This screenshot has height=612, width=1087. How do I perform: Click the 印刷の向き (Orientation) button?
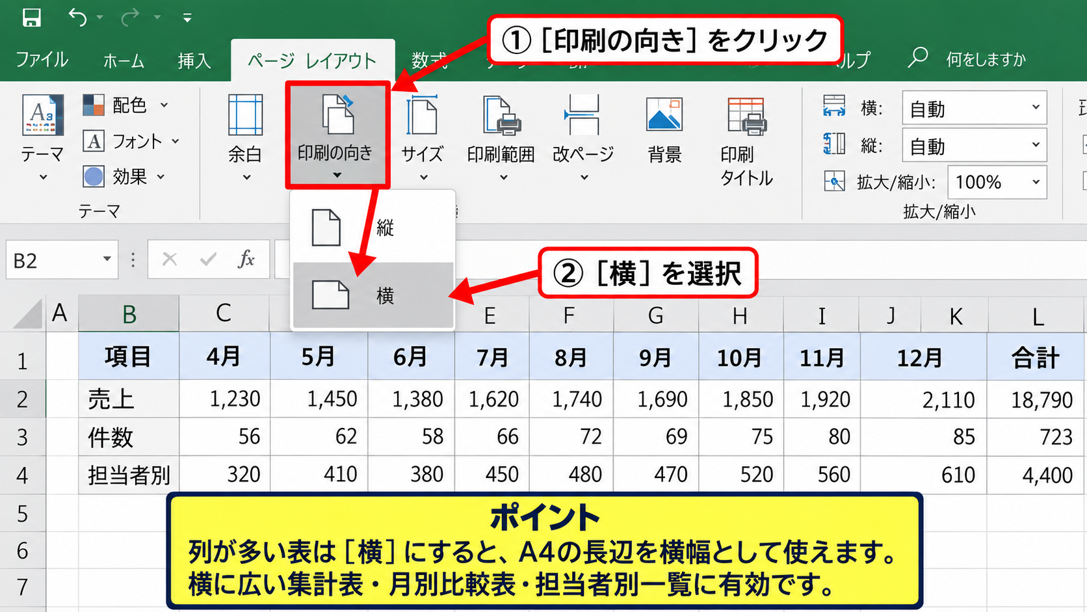coord(337,135)
